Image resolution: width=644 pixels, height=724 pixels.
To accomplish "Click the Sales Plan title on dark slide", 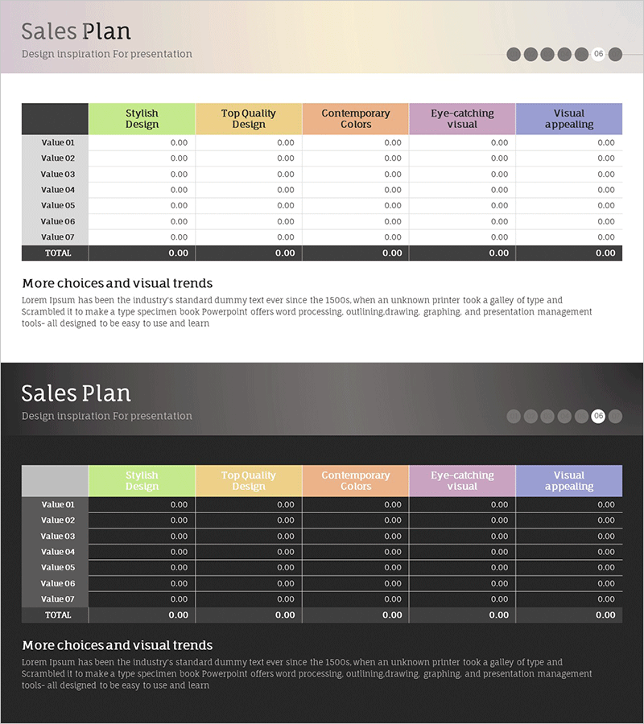I will click(x=76, y=393).
